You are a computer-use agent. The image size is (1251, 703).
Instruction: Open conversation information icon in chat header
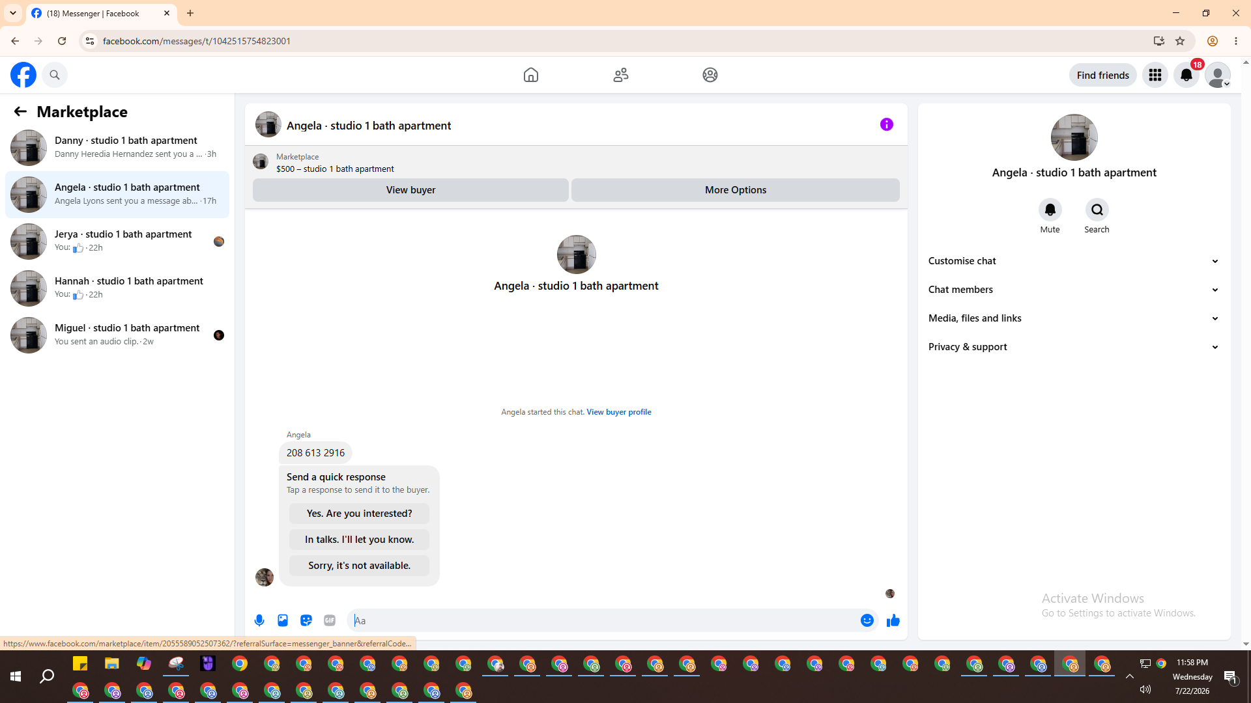pos(887,124)
